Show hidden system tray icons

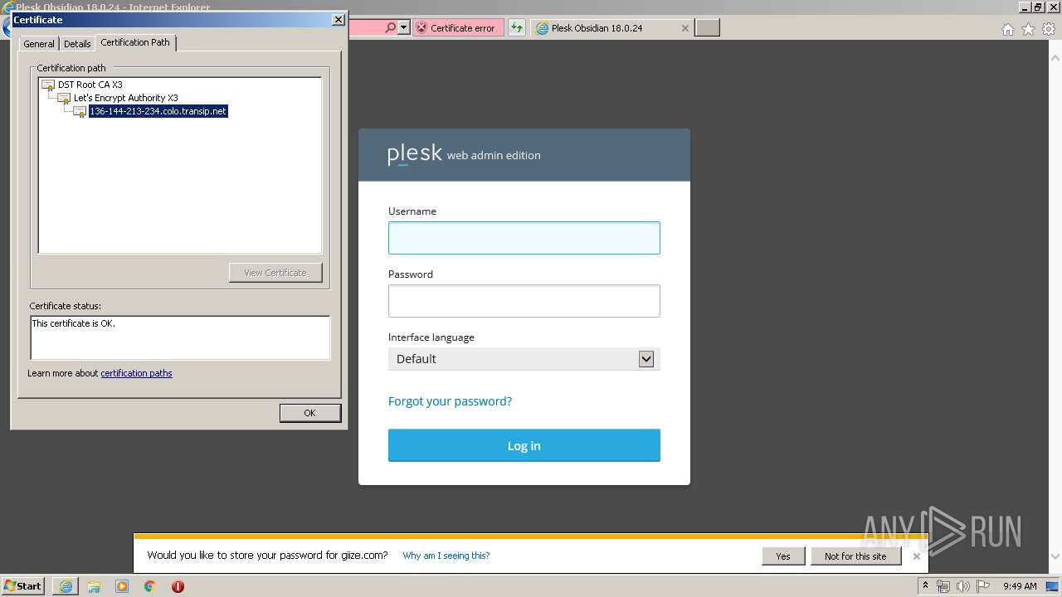click(926, 585)
